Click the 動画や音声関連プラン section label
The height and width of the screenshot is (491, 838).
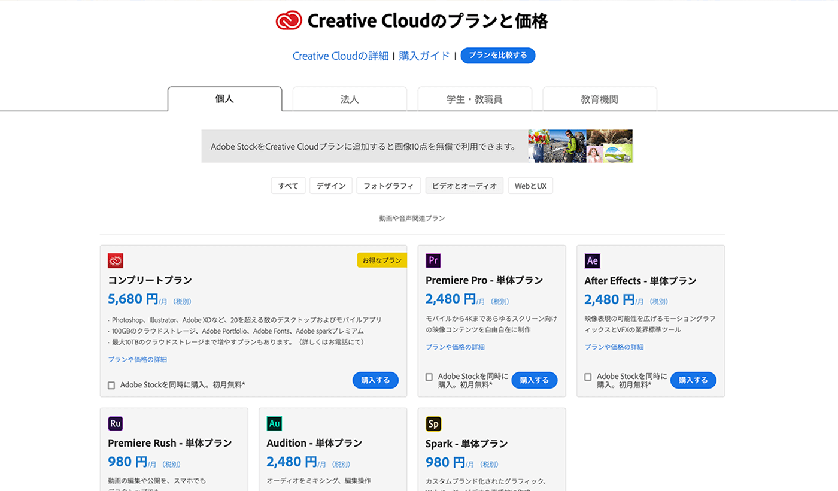[x=412, y=218]
